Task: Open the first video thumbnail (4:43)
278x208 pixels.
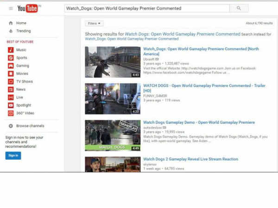Action: 113,62
